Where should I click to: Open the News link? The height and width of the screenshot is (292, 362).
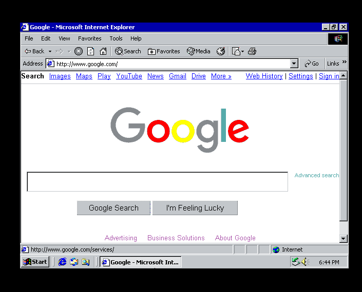(156, 76)
